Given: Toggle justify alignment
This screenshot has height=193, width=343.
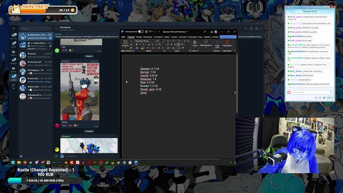Looking at the screenshot, I should point(179,44).
